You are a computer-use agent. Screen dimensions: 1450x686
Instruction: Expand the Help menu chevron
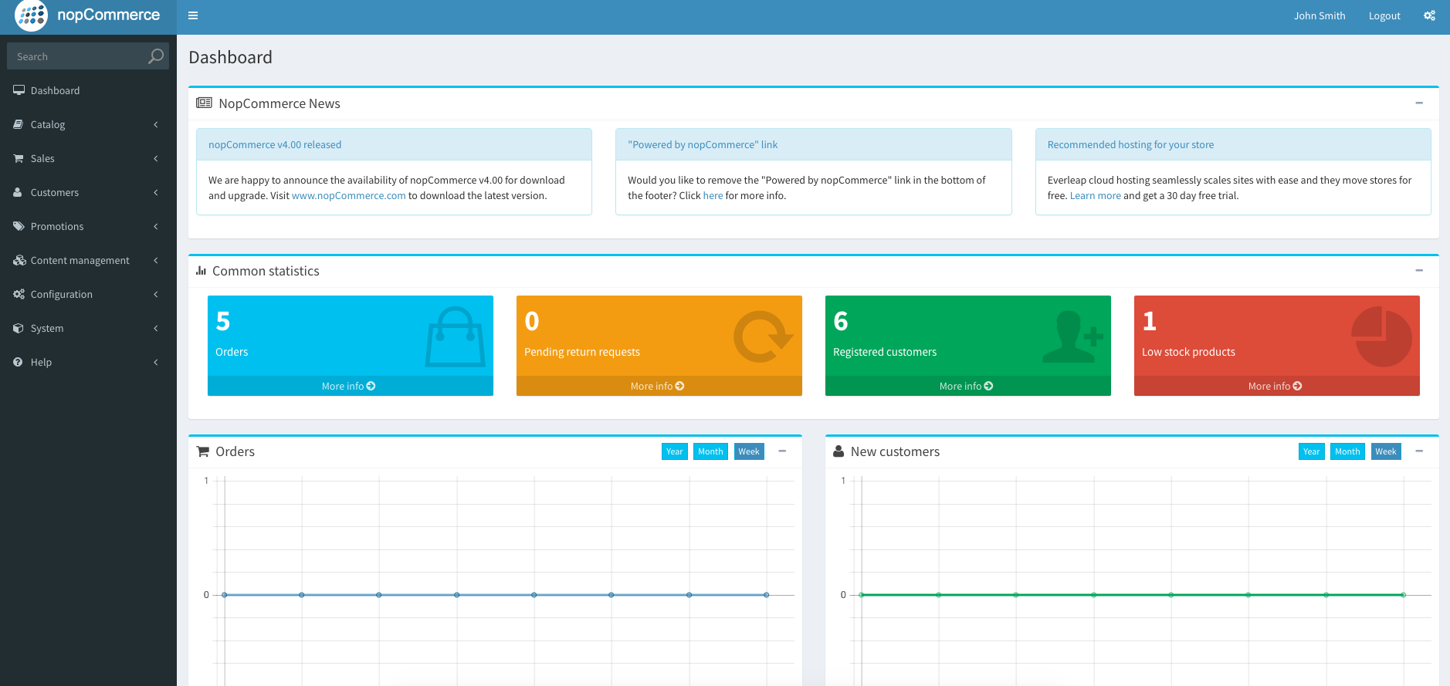156,362
